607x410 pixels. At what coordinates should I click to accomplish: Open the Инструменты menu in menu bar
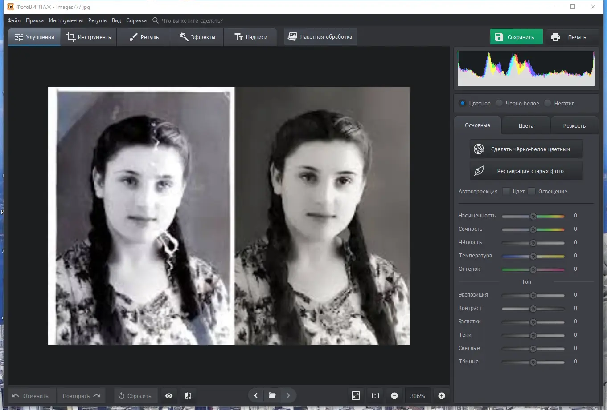pyautogui.click(x=66, y=20)
